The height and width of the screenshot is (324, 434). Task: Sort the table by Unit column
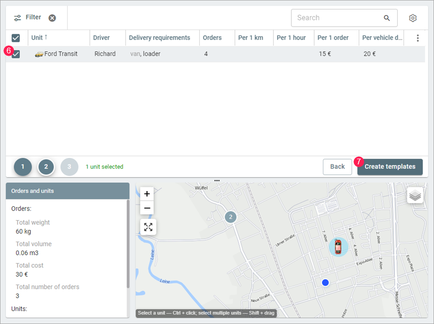tap(37, 38)
